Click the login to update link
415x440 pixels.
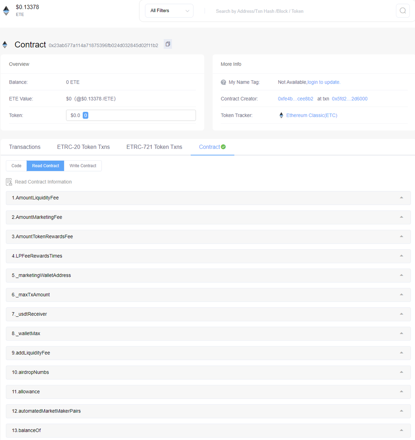pos(324,82)
